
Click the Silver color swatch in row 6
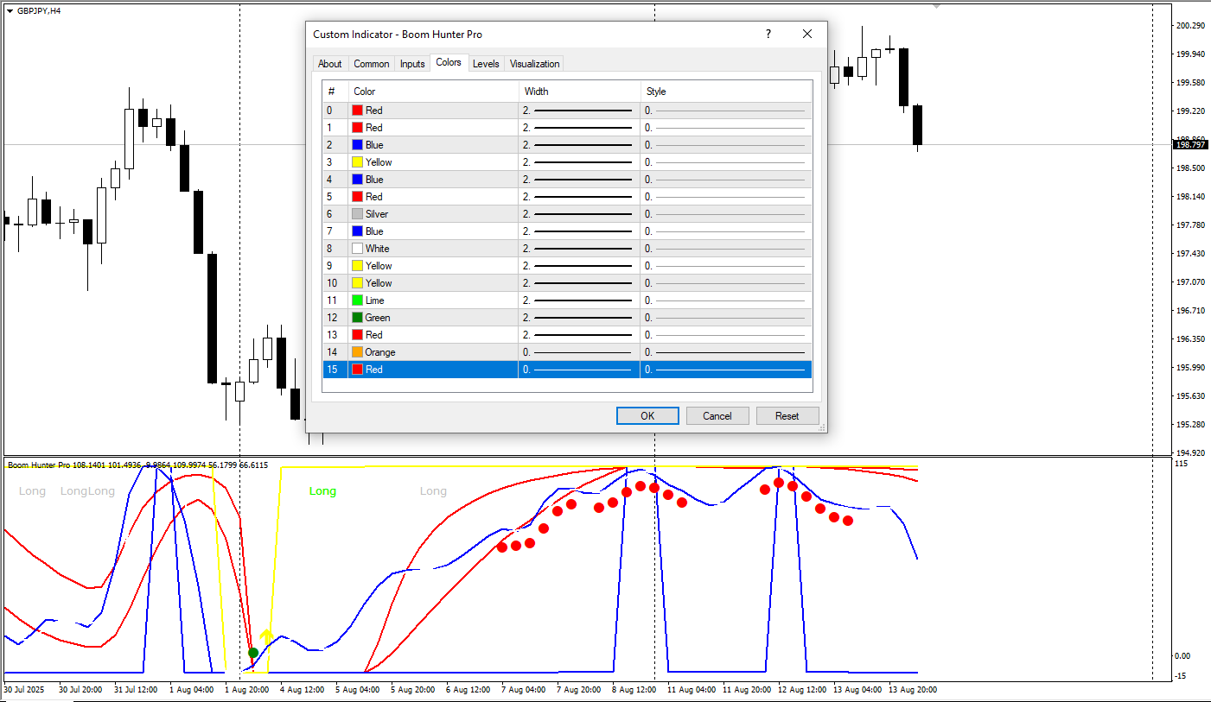(x=357, y=214)
